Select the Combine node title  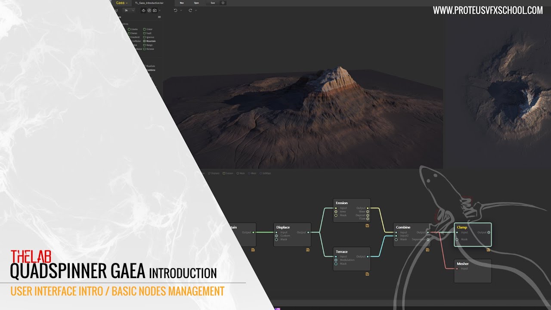[x=403, y=227]
